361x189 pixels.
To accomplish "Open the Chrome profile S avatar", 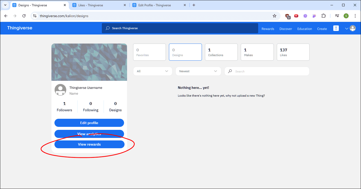I will click(x=346, y=16).
